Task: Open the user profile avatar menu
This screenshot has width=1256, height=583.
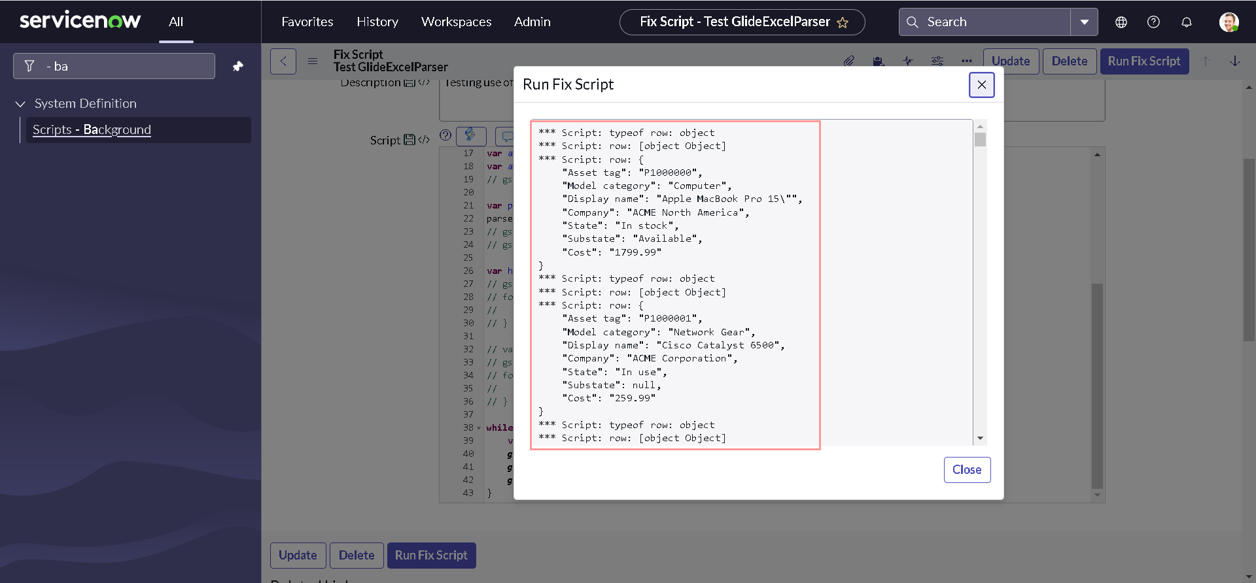Action: pyautogui.click(x=1229, y=22)
